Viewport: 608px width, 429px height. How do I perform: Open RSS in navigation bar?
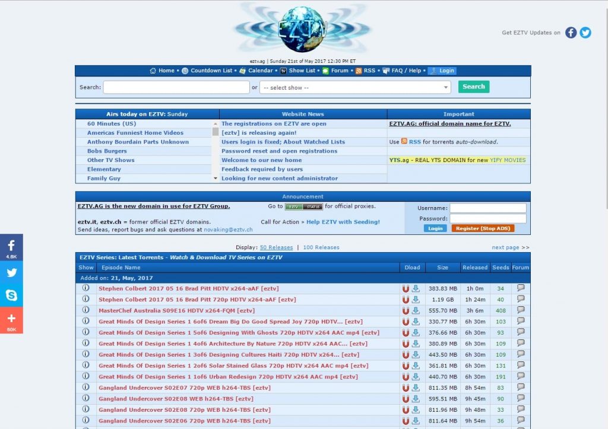[x=366, y=71]
